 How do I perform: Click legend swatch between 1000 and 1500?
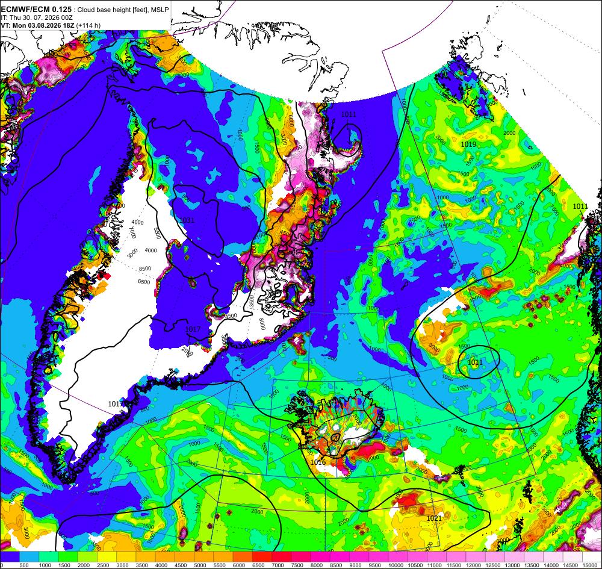pyautogui.click(x=49, y=556)
